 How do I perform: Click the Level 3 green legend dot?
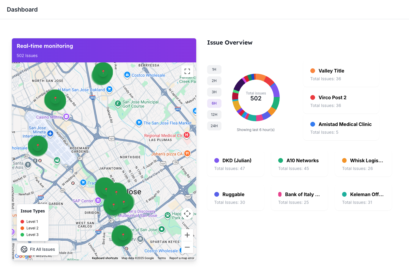coord(22,235)
